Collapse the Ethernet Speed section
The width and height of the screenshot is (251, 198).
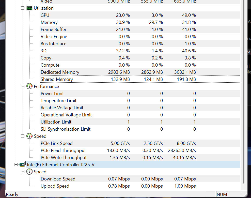[x=23, y=172]
